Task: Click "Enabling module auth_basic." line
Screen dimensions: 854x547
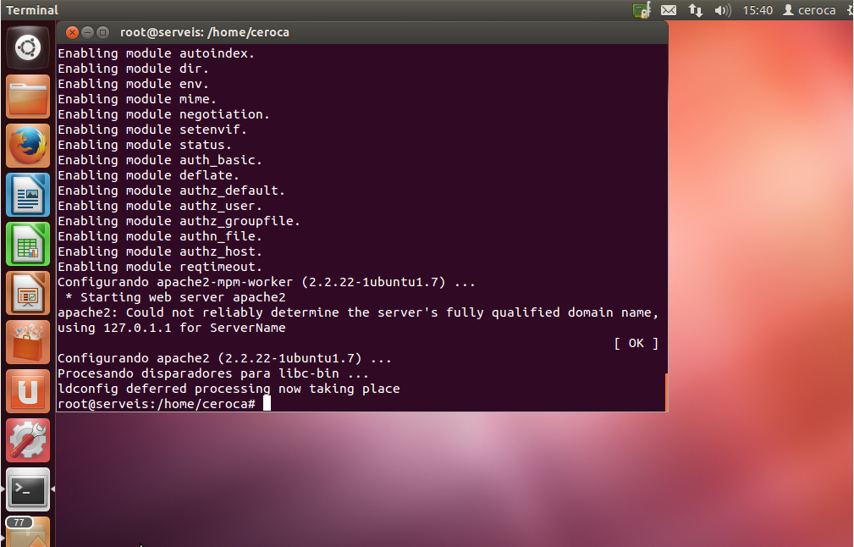Action: 160,160
